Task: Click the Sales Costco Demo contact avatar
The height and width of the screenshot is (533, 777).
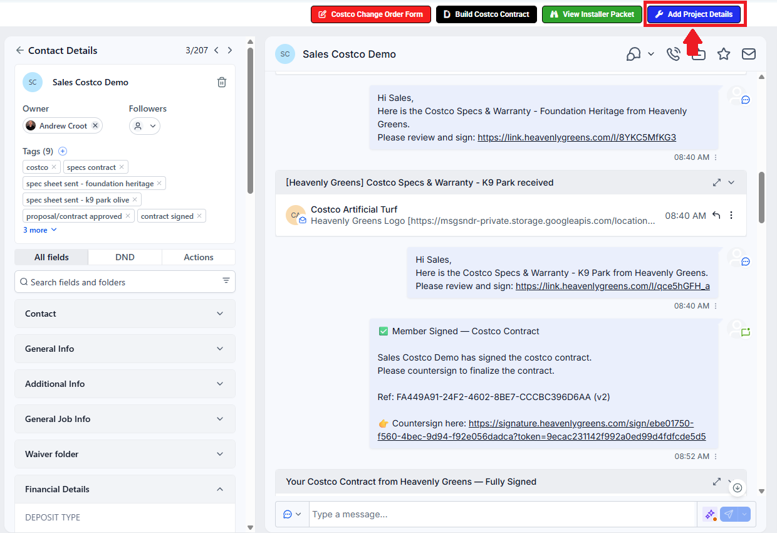Action: pyautogui.click(x=33, y=82)
